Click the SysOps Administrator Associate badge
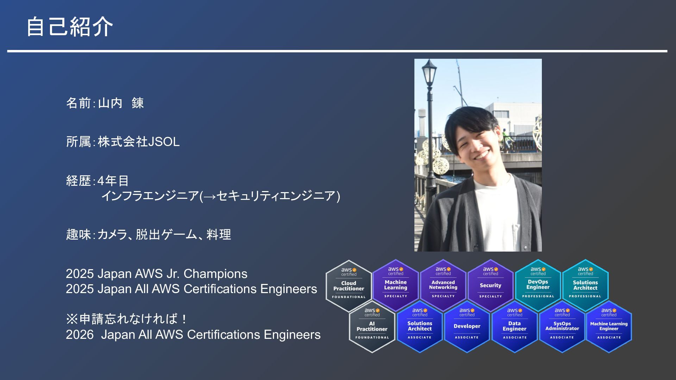Image resolution: width=676 pixels, height=380 pixels. click(562, 326)
